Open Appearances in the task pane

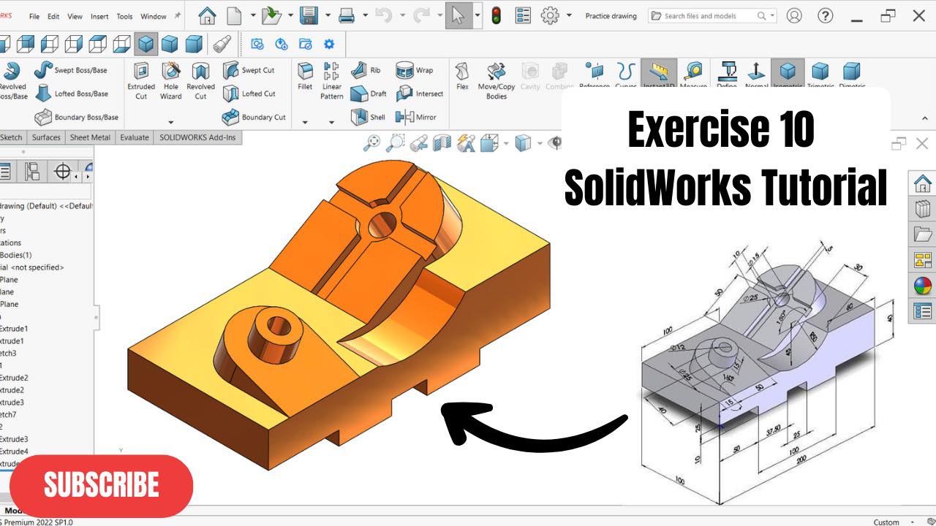pos(923,285)
